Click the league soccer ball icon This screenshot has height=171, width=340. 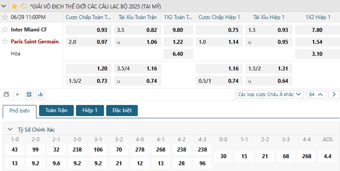point(24,6)
